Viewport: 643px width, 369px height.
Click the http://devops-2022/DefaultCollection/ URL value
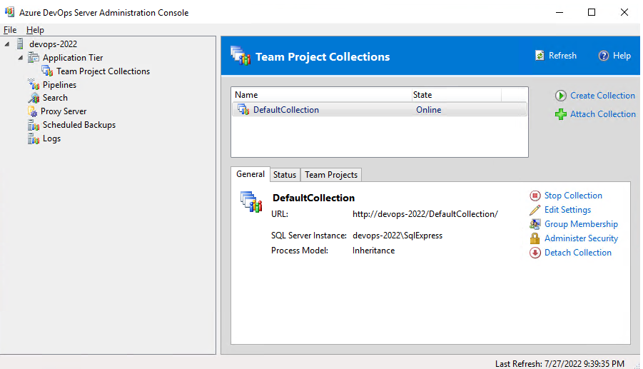(425, 214)
